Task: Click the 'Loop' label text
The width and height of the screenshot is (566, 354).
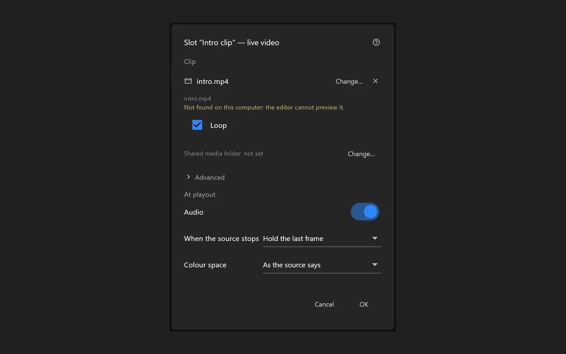Action: pyautogui.click(x=218, y=126)
